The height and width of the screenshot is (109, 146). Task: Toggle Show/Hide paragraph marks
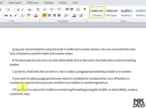point(85,9)
